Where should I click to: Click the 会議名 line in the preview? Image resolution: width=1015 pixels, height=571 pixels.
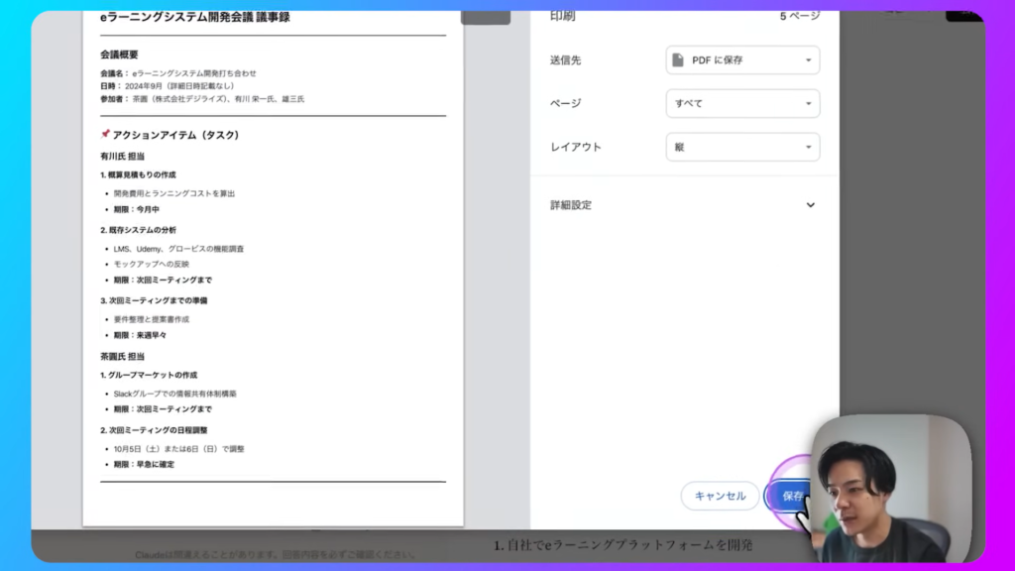(x=178, y=73)
